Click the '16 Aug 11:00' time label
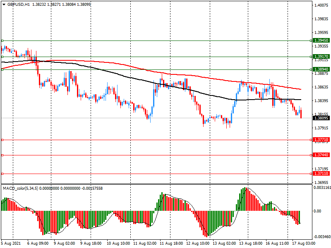 [x=277, y=243]
